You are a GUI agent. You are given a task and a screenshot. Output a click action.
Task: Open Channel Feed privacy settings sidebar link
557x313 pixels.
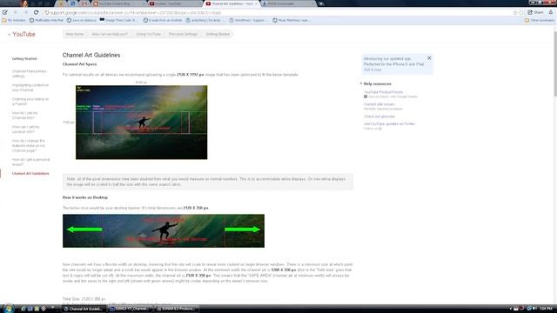click(29, 73)
